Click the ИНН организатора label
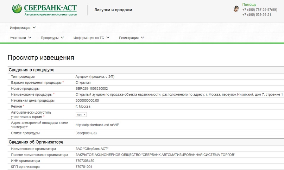The width and height of the screenshot is (284, 170). (x=26, y=161)
